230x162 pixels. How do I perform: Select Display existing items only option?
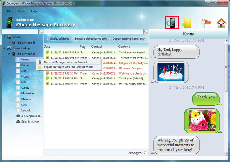(x=110, y=39)
